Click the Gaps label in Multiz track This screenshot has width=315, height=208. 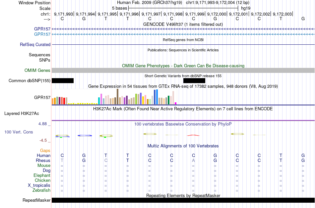click(45, 150)
